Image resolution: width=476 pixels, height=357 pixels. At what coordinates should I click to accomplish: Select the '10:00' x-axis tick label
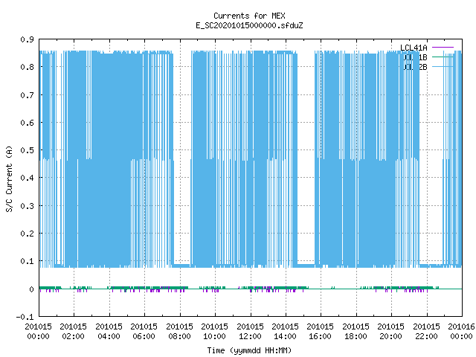click(x=214, y=336)
